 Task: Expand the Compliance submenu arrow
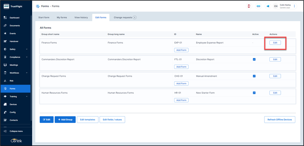pyautogui.click(x=27, y=57)
